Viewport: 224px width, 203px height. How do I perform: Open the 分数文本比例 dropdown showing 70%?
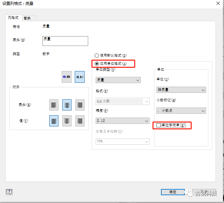point(122,141)
